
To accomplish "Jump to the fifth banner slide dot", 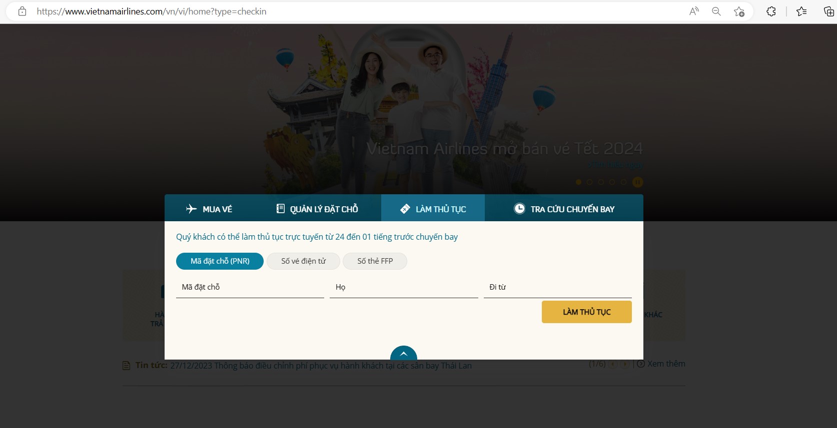I will tap(624, 182).
